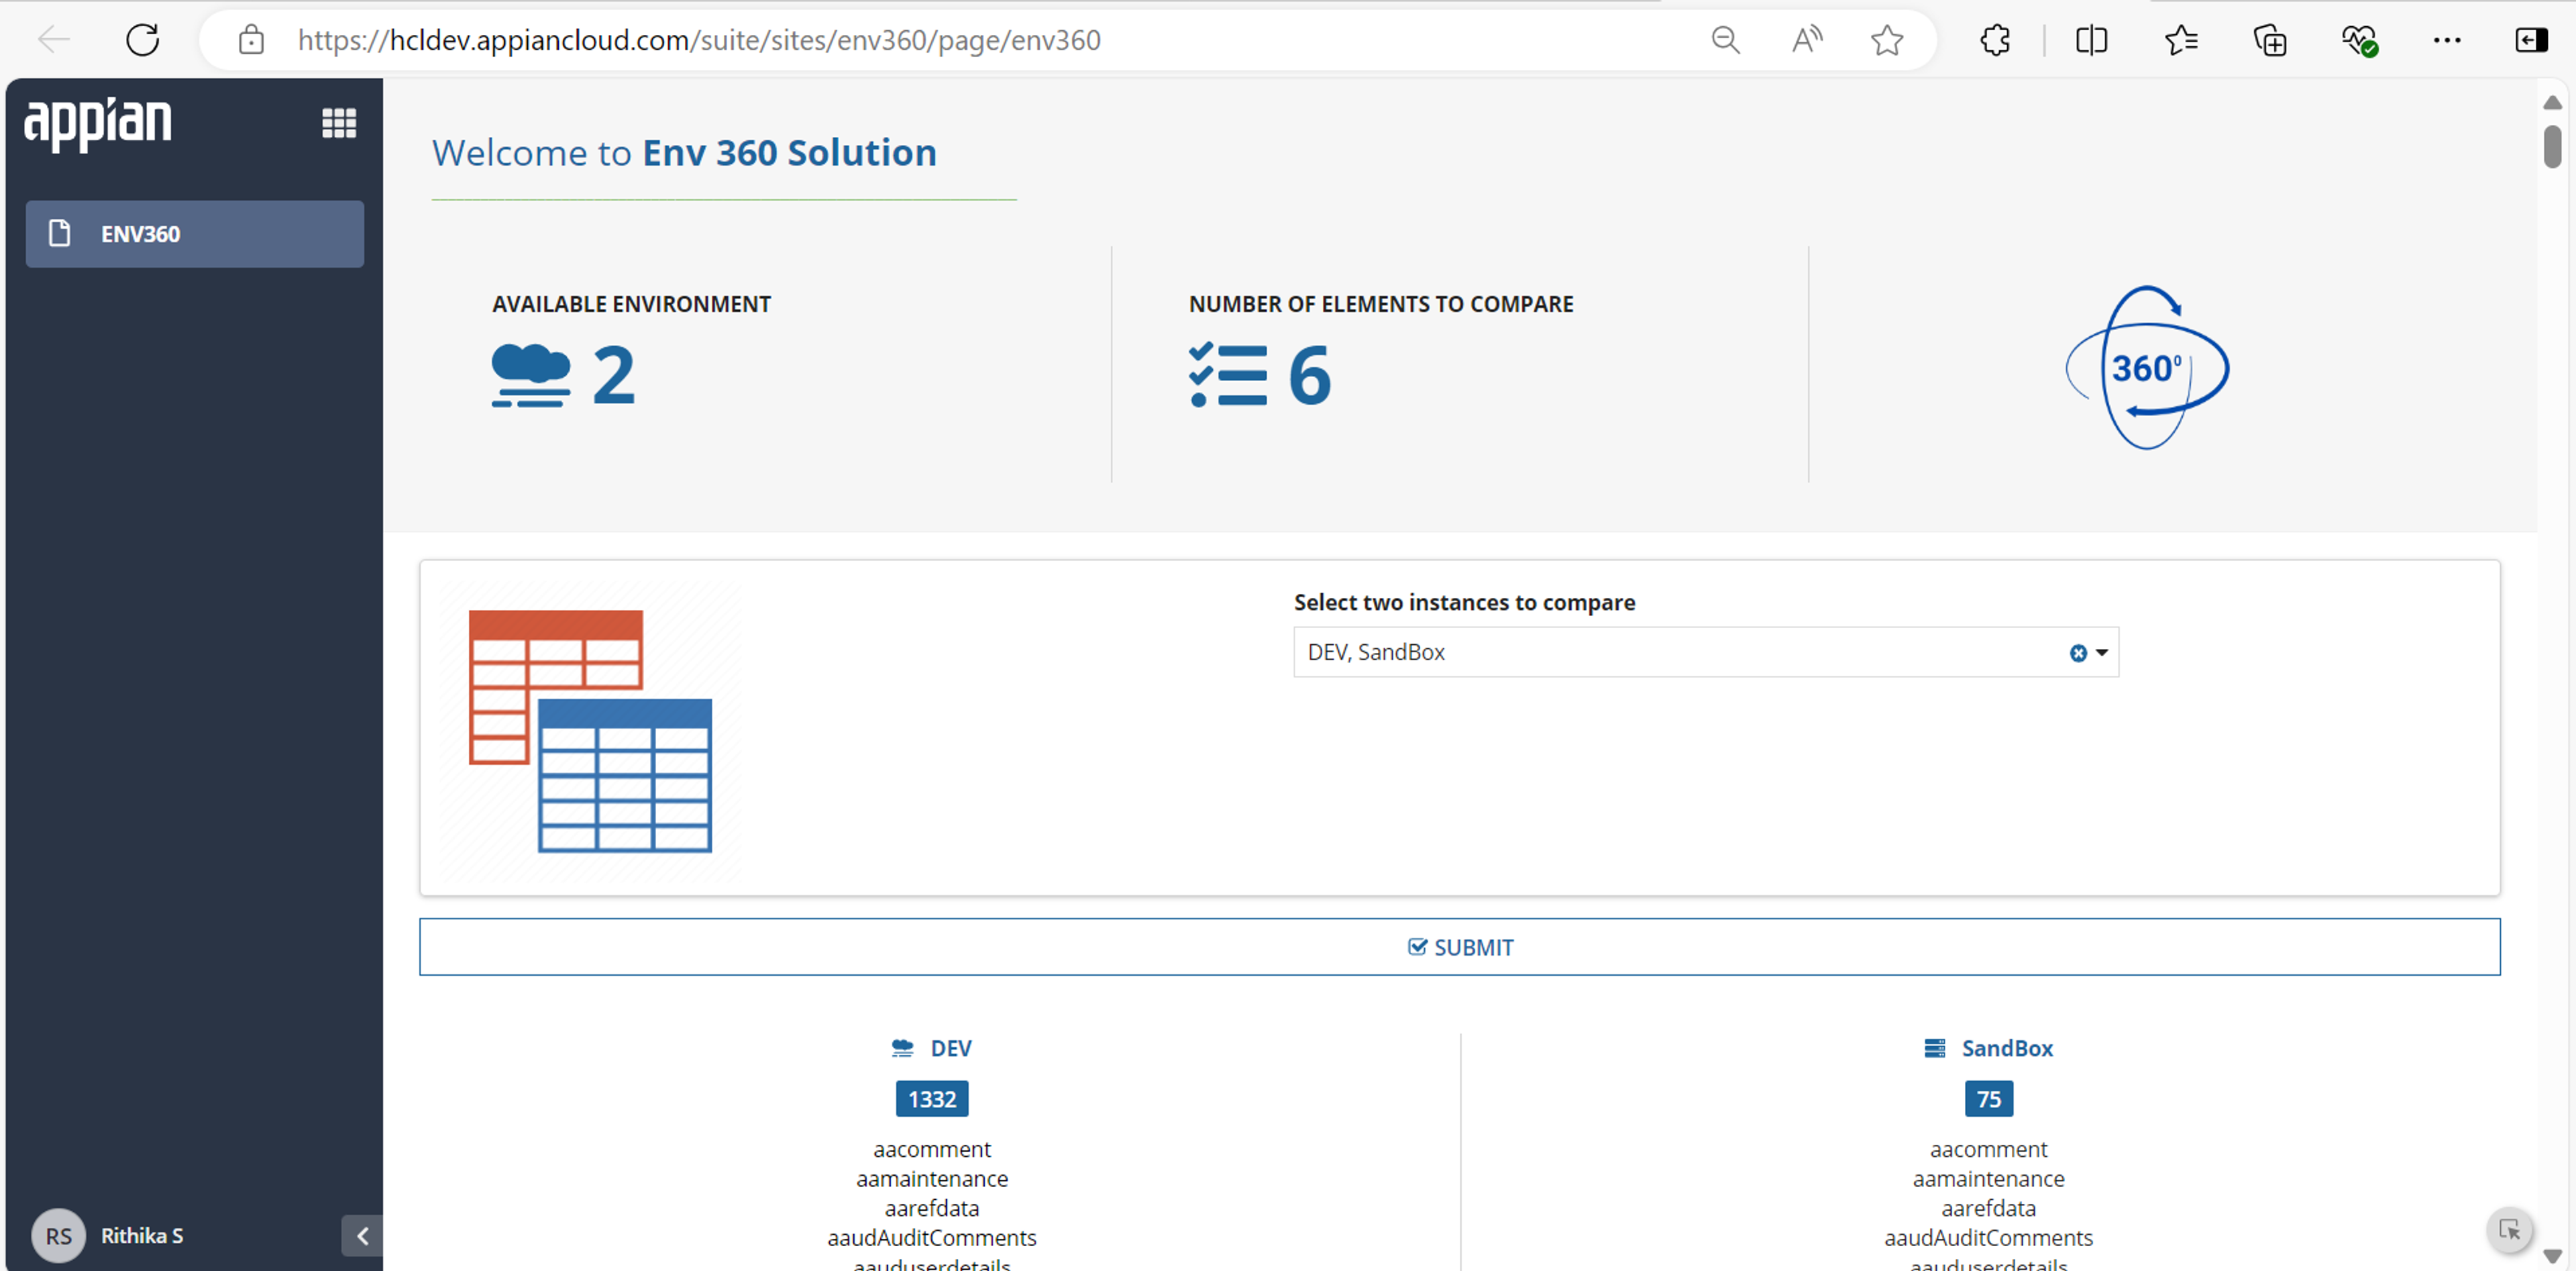Click the DEV heading

pos(951,1048)
